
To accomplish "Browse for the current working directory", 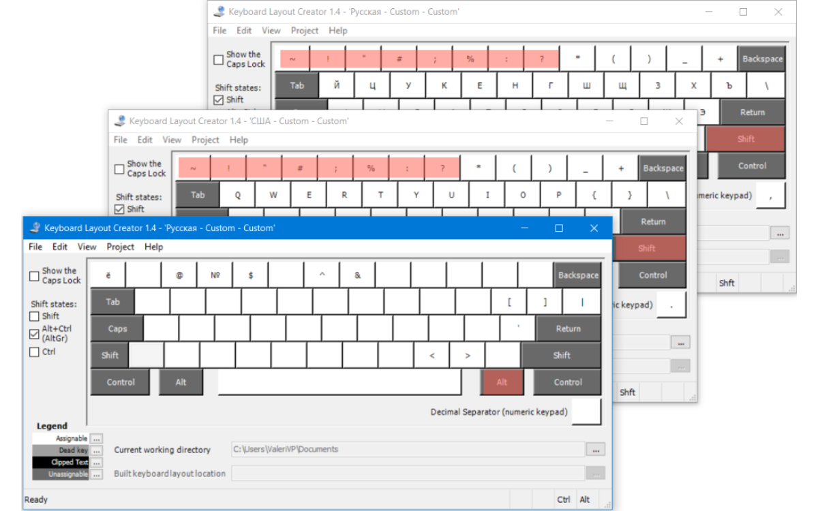I will pos(595,450).
